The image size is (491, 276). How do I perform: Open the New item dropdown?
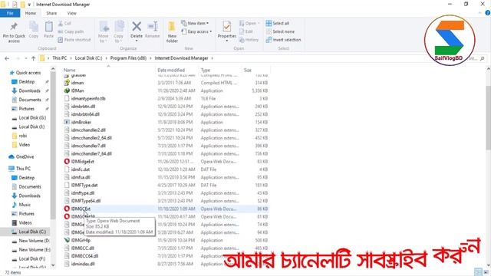195,23
